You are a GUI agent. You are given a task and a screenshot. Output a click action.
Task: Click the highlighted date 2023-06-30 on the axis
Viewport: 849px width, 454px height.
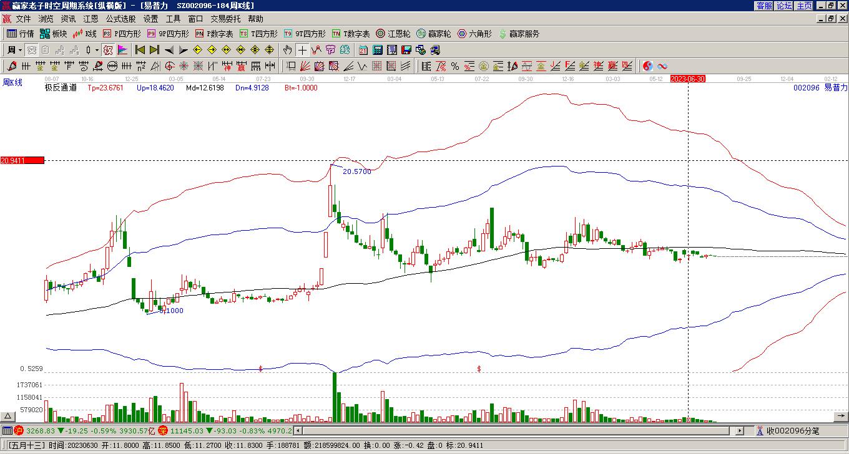pos(688,79)
